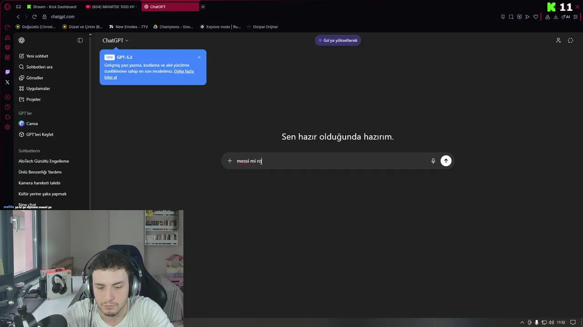This screenshot has width=583, height=327.
Task: Start temporary chat with dashed circle icon
Action: [x=571, y=40]
